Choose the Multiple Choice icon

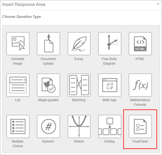(x=18, y=127)
